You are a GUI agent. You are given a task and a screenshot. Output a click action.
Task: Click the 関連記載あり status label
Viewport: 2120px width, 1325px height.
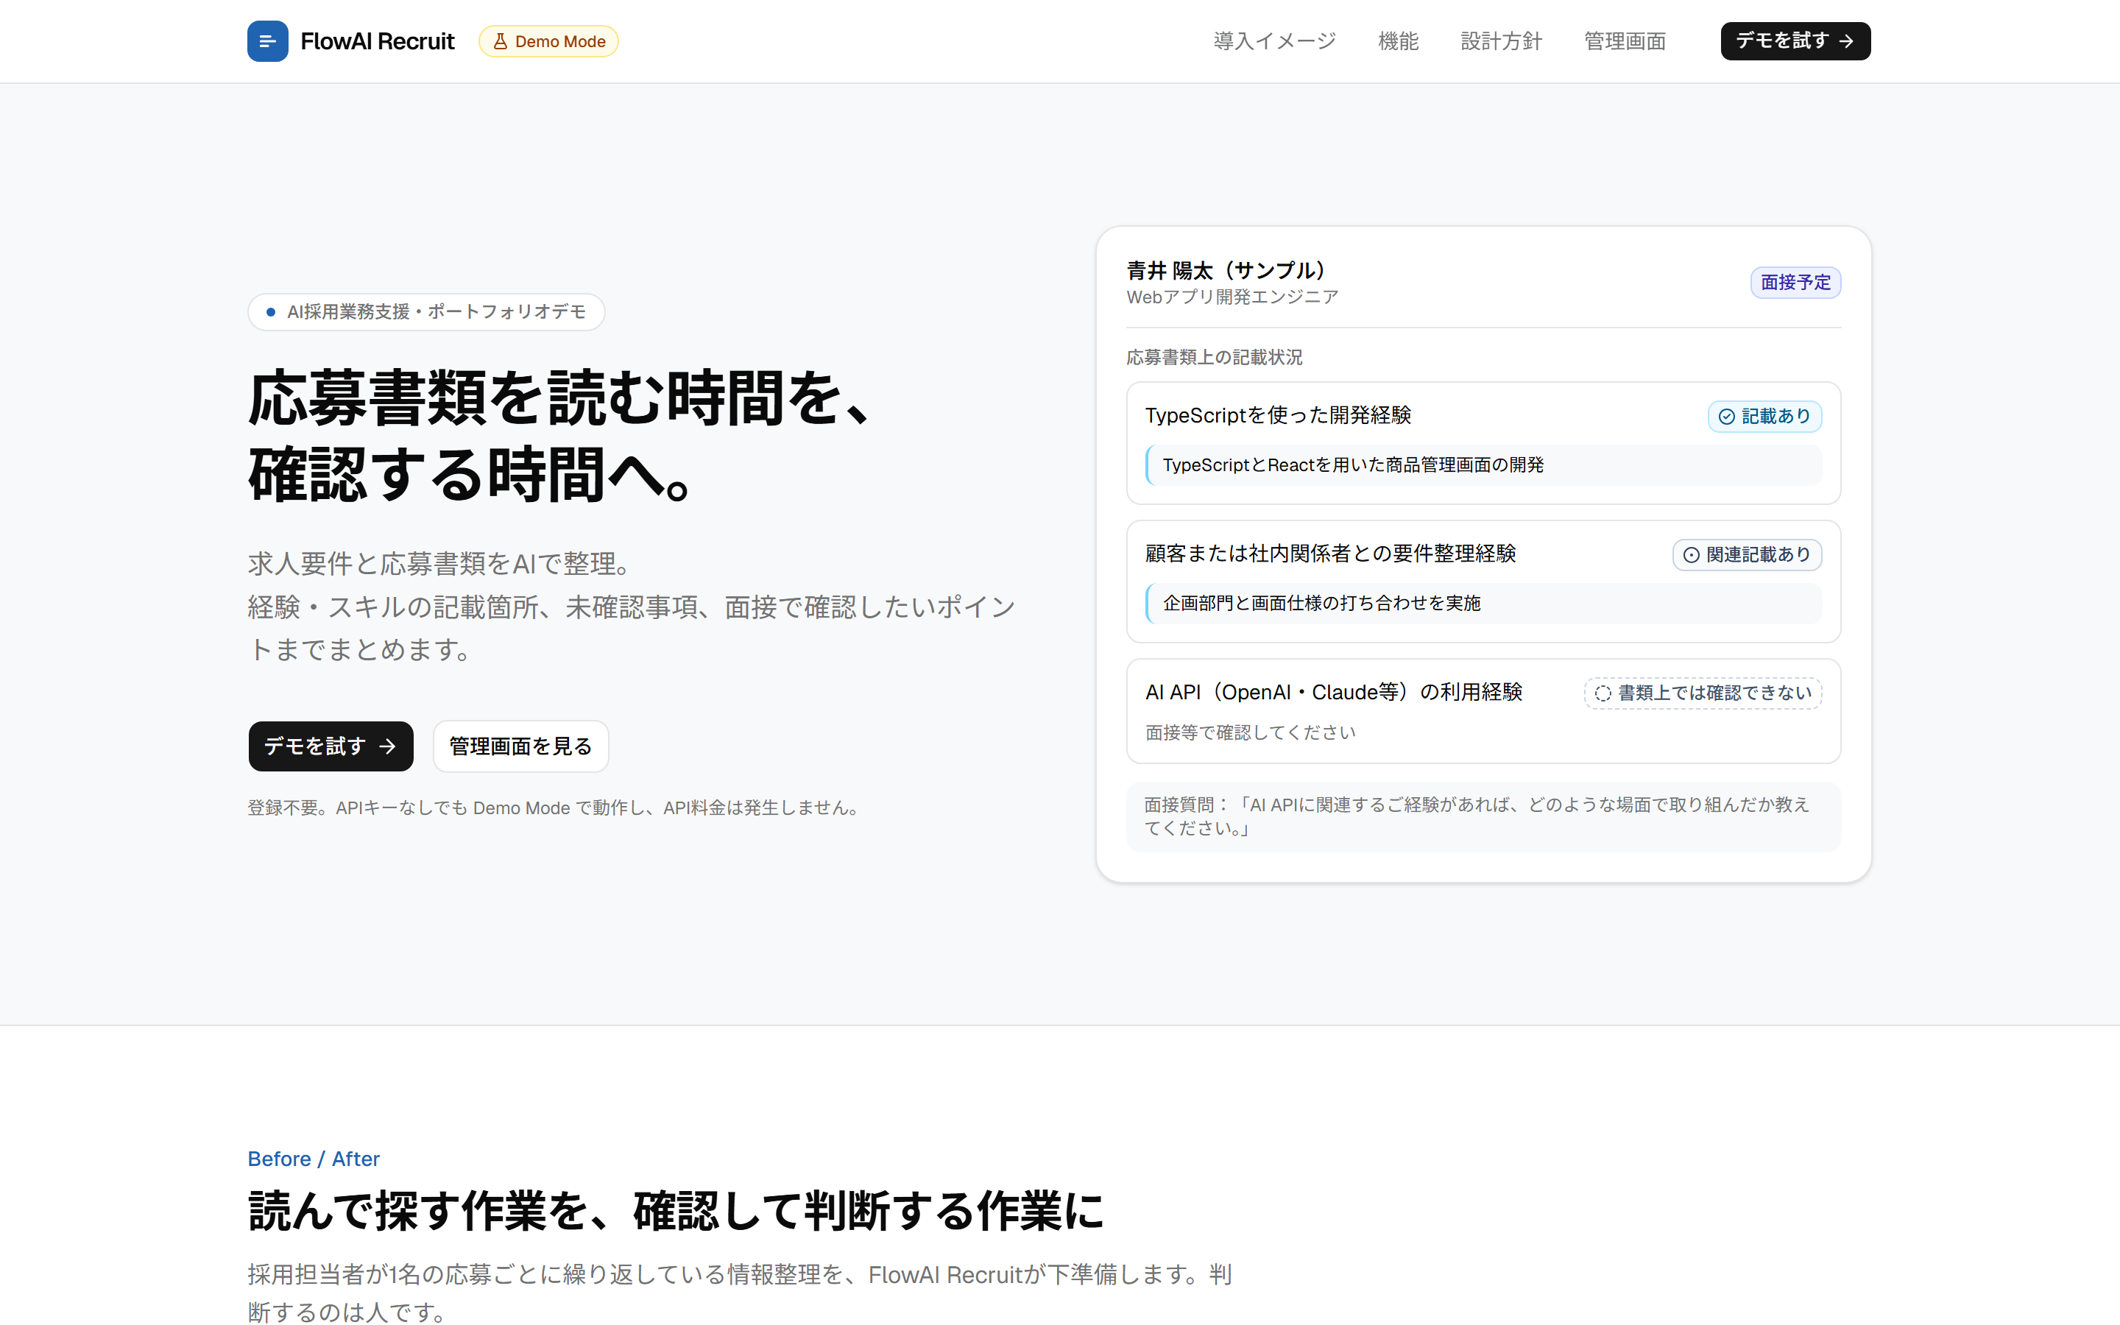pyautogui.click(x=1758, y=555)
